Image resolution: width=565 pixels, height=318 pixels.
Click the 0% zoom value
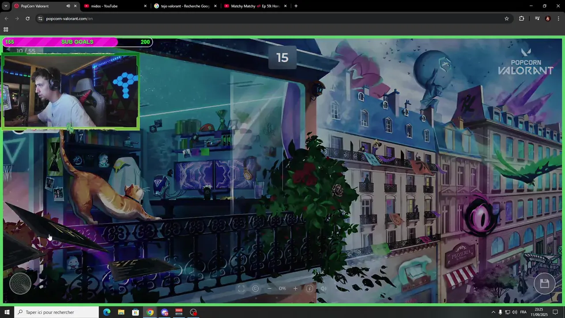click(x=282, y=288)
